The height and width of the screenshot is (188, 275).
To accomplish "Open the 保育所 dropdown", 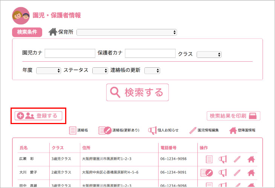I will [127, 32].
